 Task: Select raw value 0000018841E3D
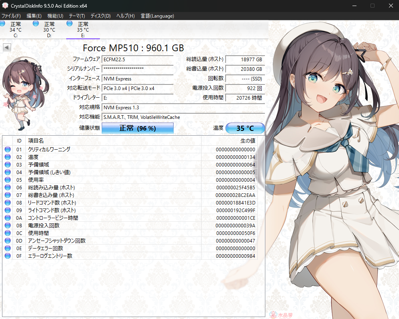(236, 203)
